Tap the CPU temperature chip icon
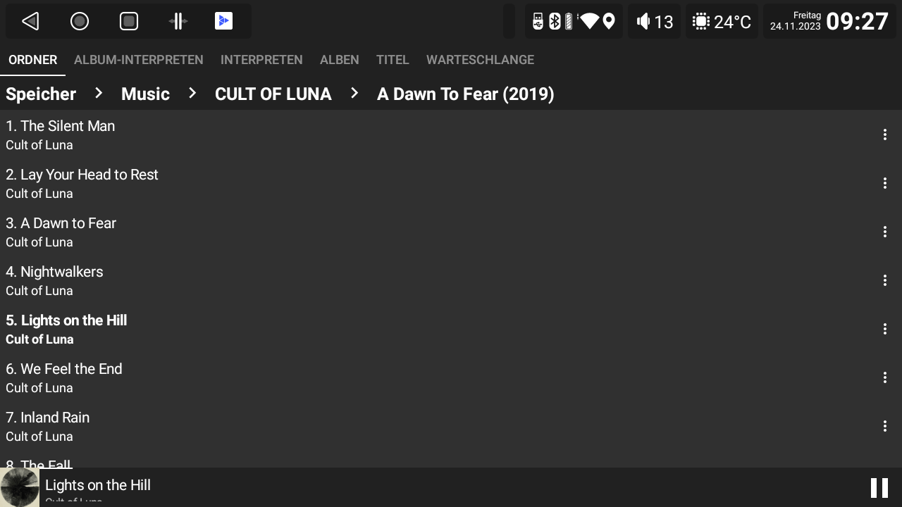The width and height of the screenshot is (902, 507). 700,21
